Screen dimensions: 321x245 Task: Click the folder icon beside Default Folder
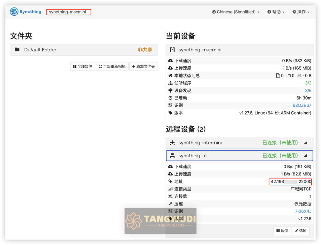(x=17, y=50)
